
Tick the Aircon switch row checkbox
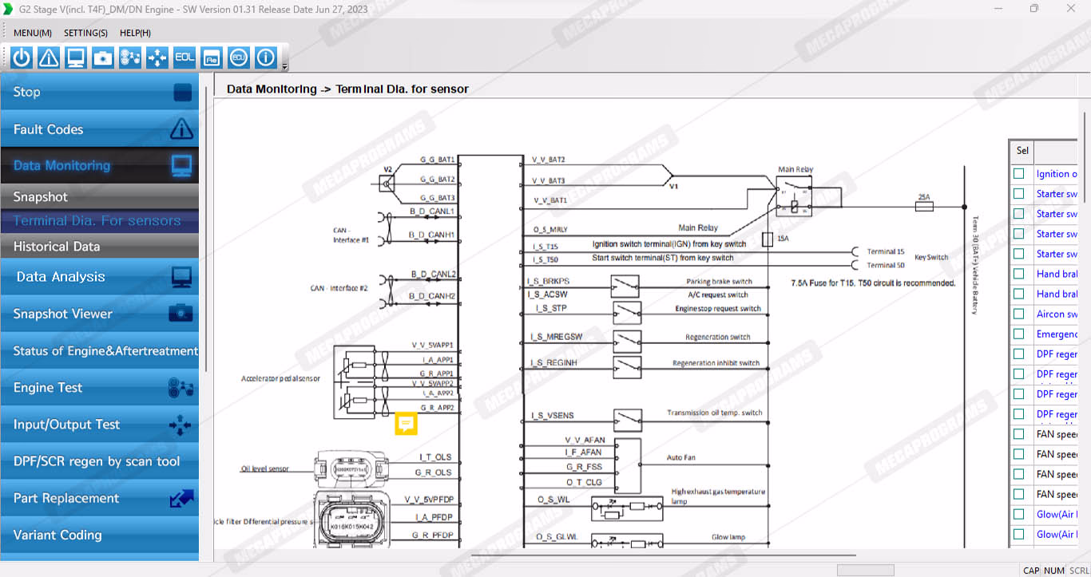click(x=1018, y=314)
